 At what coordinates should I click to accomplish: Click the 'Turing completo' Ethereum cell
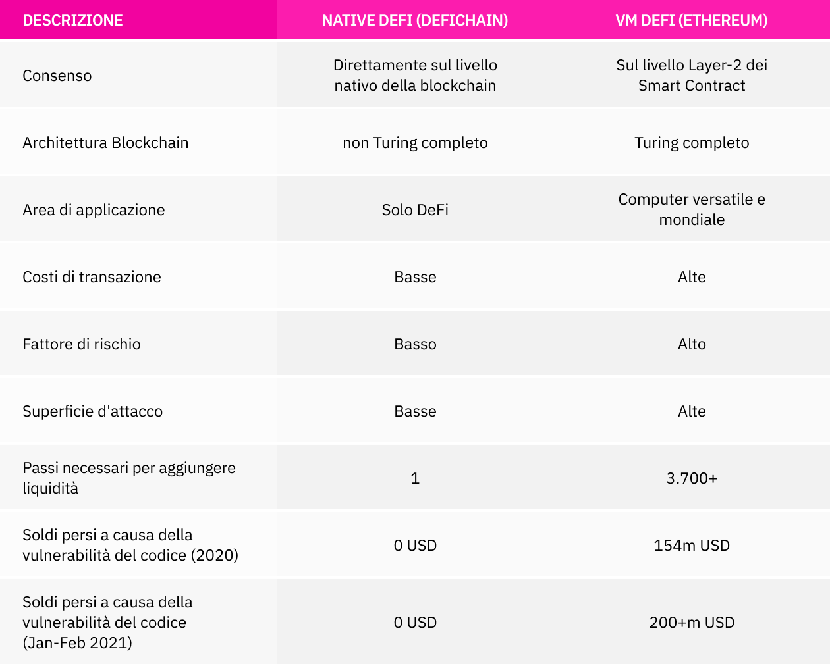click(x=692, y=143)
